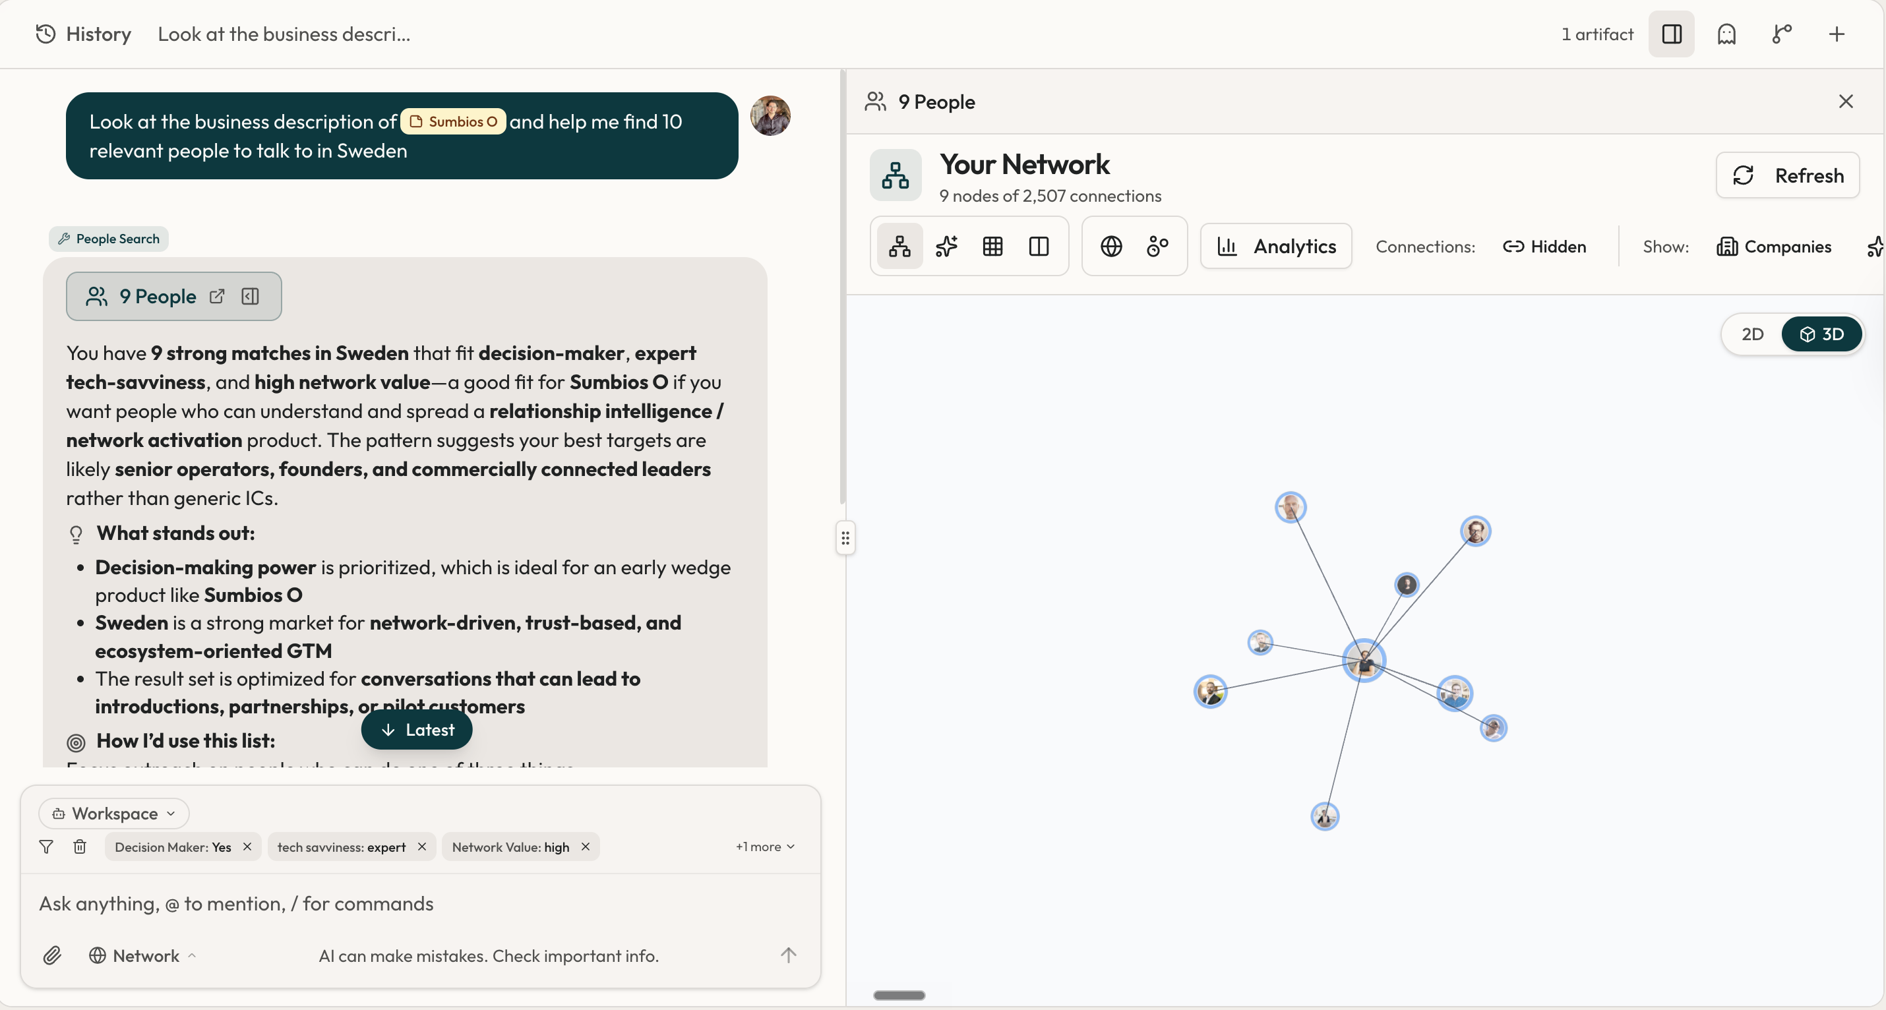Switch to split columns view

[1039, 247]
